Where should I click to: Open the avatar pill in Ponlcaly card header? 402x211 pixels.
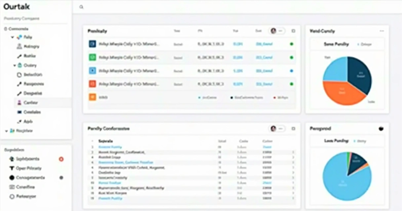(277, 31)
